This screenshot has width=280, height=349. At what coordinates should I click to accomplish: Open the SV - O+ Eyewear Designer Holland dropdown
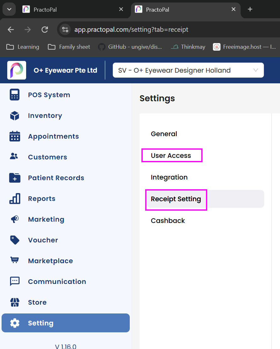(x=188, y=70)
